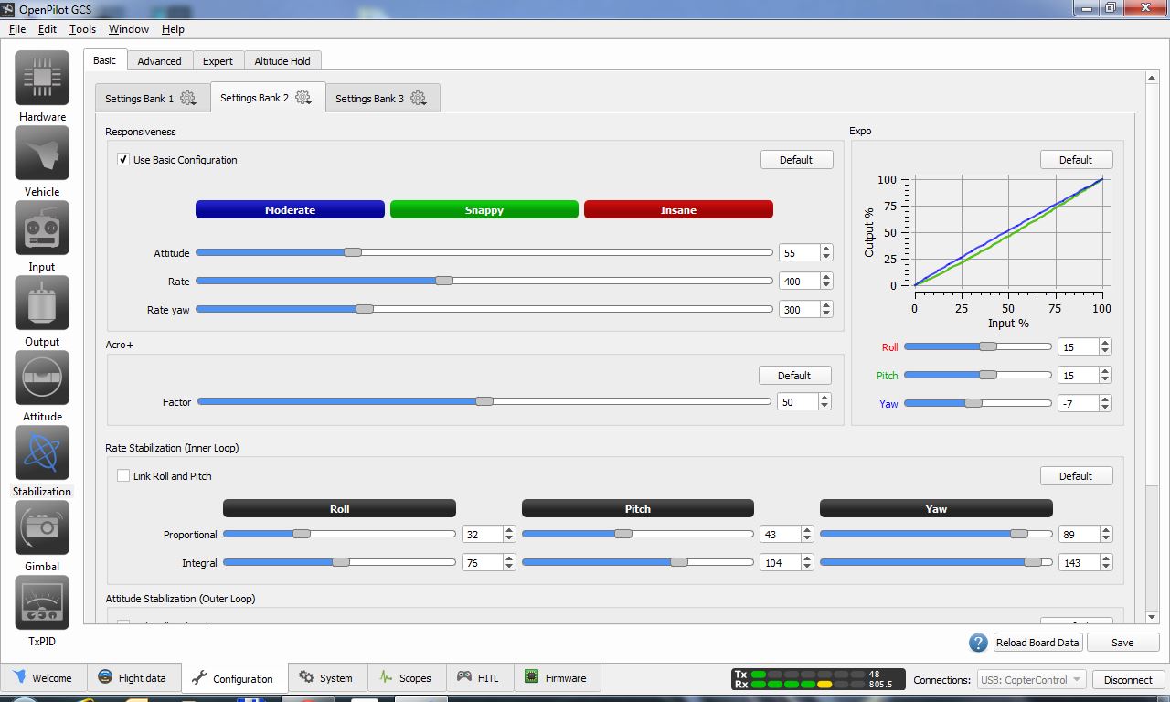The height and width of the screenshot is (702, 1170).
Task: Switch to the System workspace
Action: (x=326, y=678)
